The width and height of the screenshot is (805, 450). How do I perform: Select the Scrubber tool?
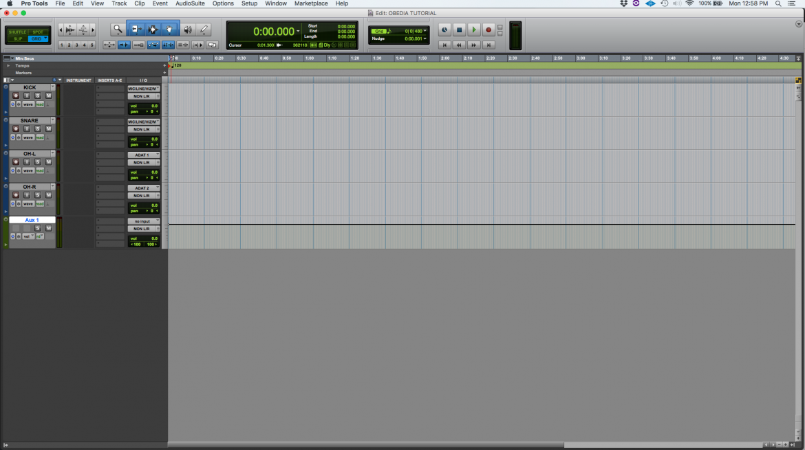187,29
